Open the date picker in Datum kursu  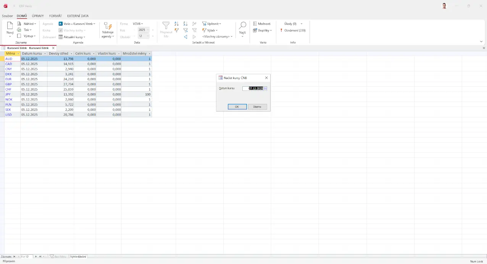coord(265,88)
